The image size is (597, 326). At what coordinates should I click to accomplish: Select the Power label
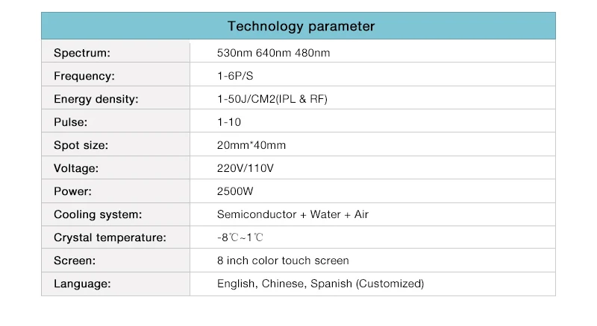coord(72,191)
